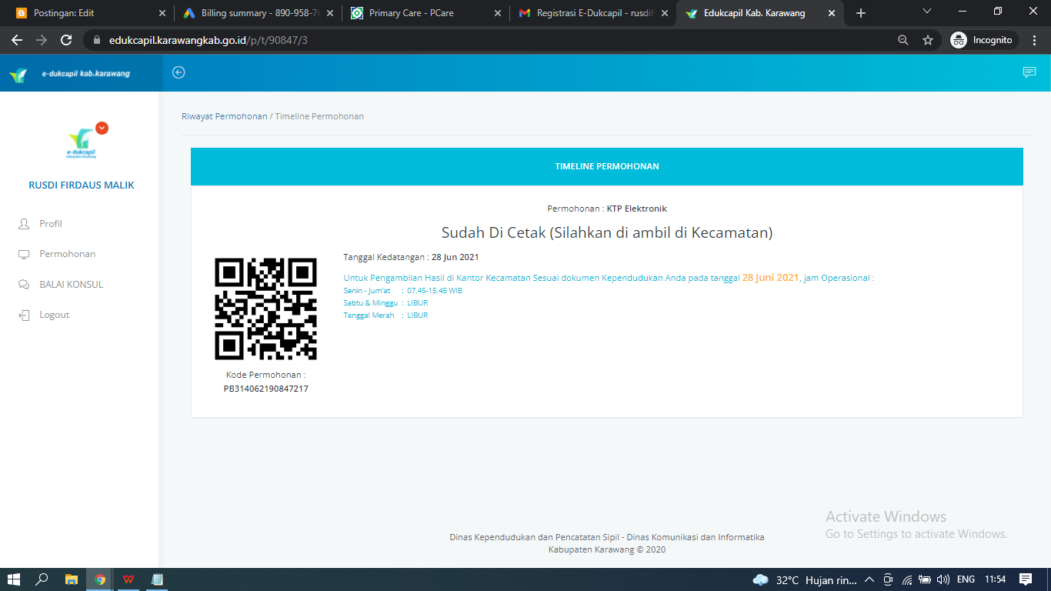
Task: Click the Chrome taskbar icon
Action: pos(100,579)
